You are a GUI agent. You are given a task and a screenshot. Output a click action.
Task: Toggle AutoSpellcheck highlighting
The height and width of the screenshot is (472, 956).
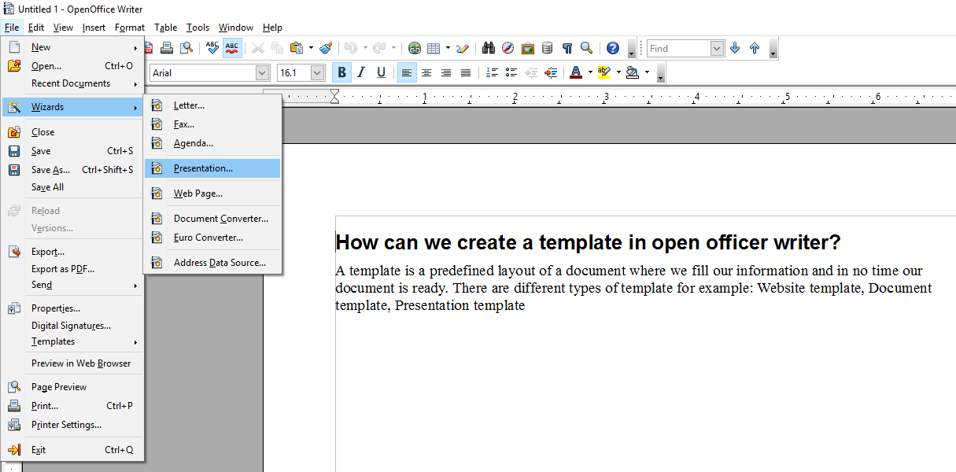[232, 48]
